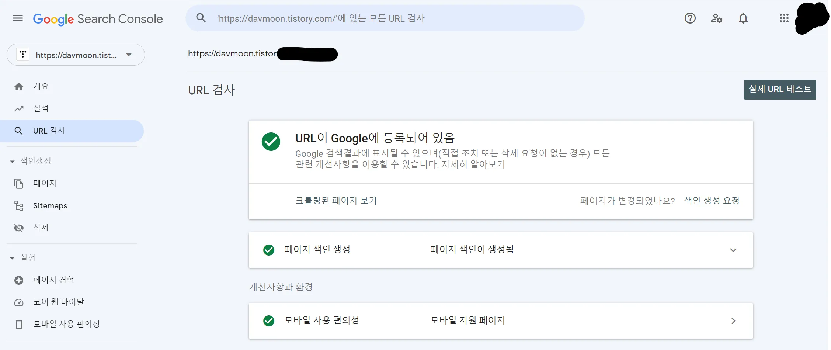Image resolution: width=831 pixels, height=350 pixels.
Task: Click the 코어 웹 바이탈 gauge icon
Action: [18, 302]
